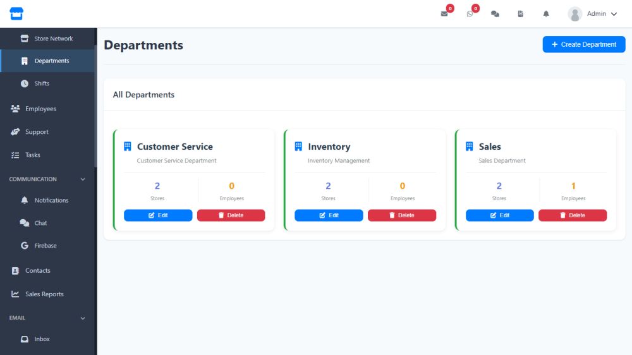632x355 pixels.
Task: Open the mail envelope icon in header
Action: click(444, 14)
